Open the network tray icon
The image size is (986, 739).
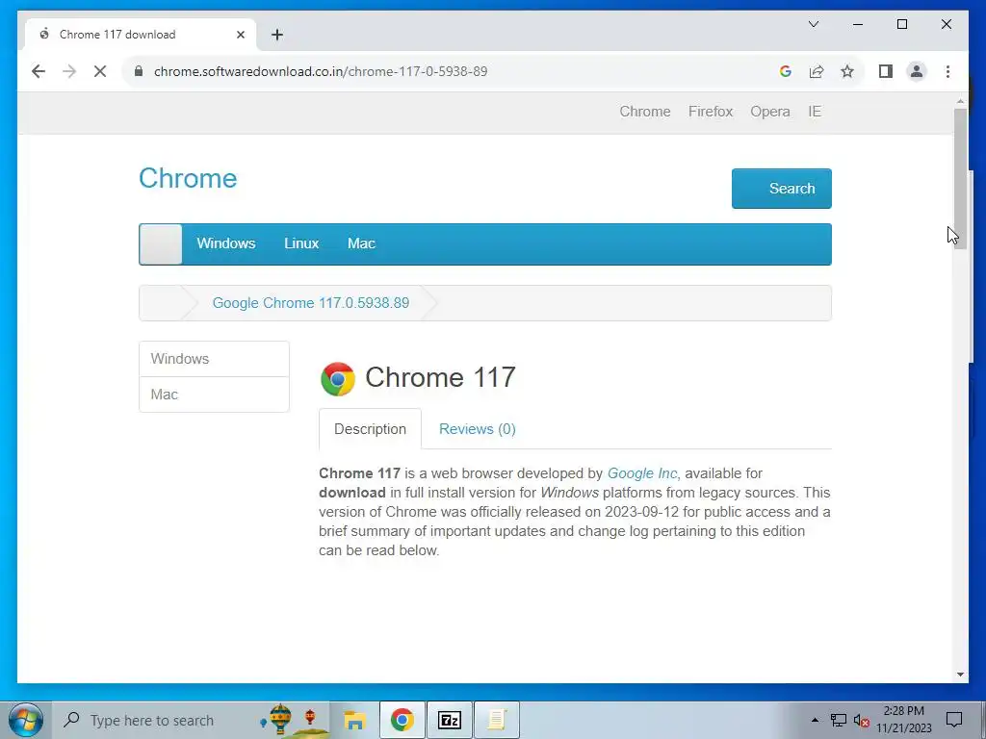(x=839, y=720)
